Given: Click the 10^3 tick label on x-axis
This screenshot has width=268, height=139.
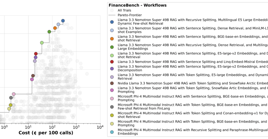Looking at the screenshot, I should point(76,127).
